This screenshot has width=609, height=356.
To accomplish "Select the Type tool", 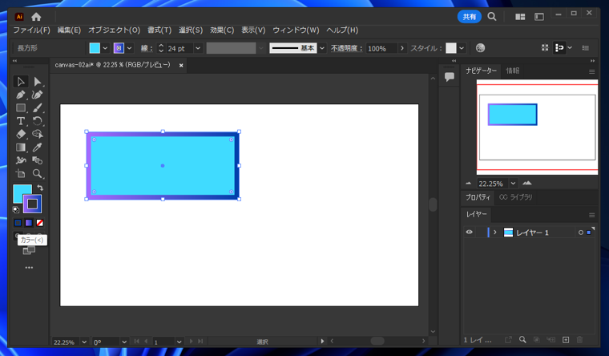I will (21, 121).
